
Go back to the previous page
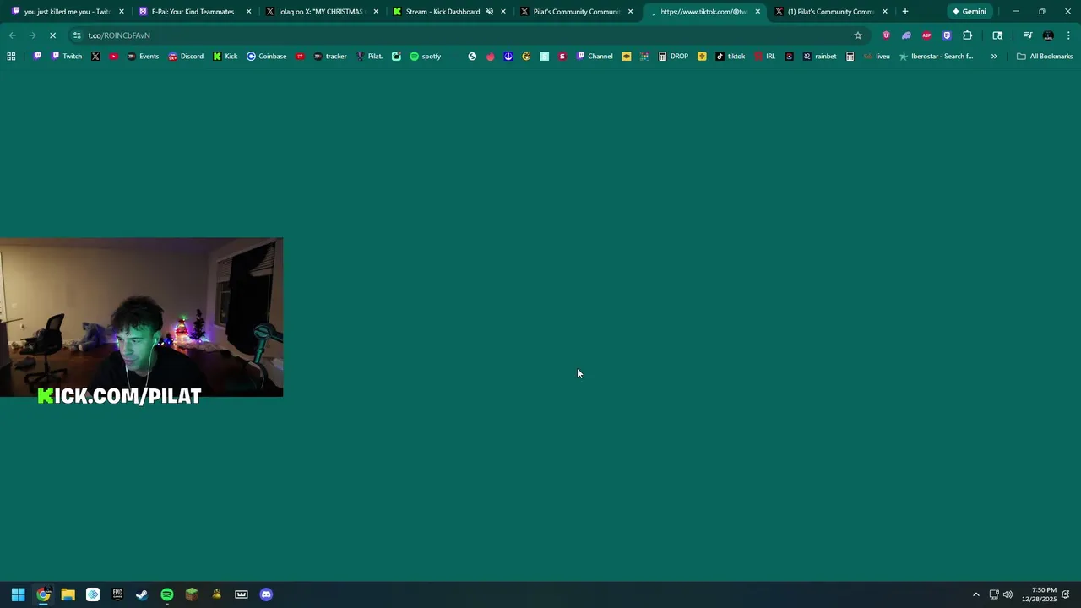point(12,35)
